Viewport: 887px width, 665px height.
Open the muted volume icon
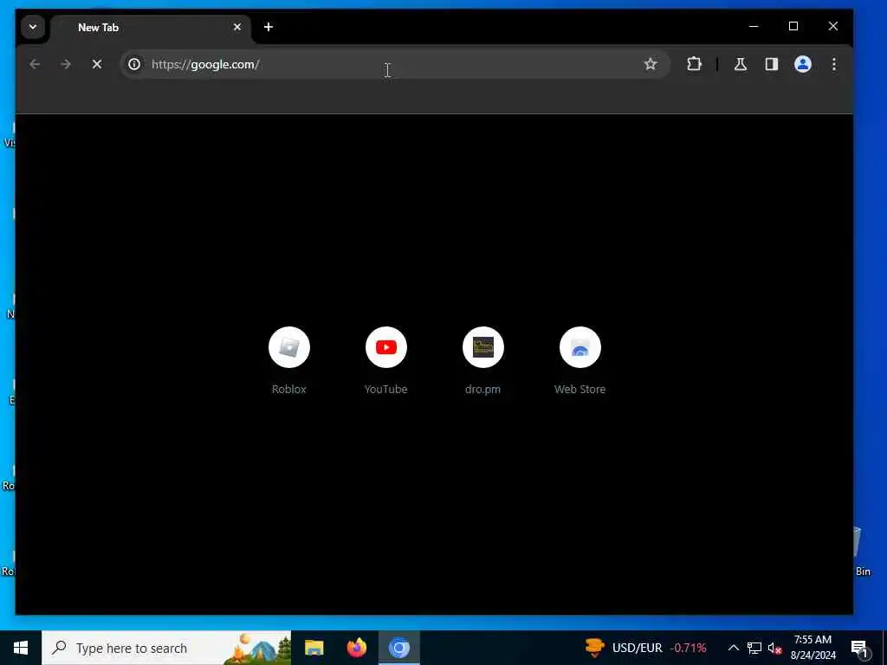774,648
